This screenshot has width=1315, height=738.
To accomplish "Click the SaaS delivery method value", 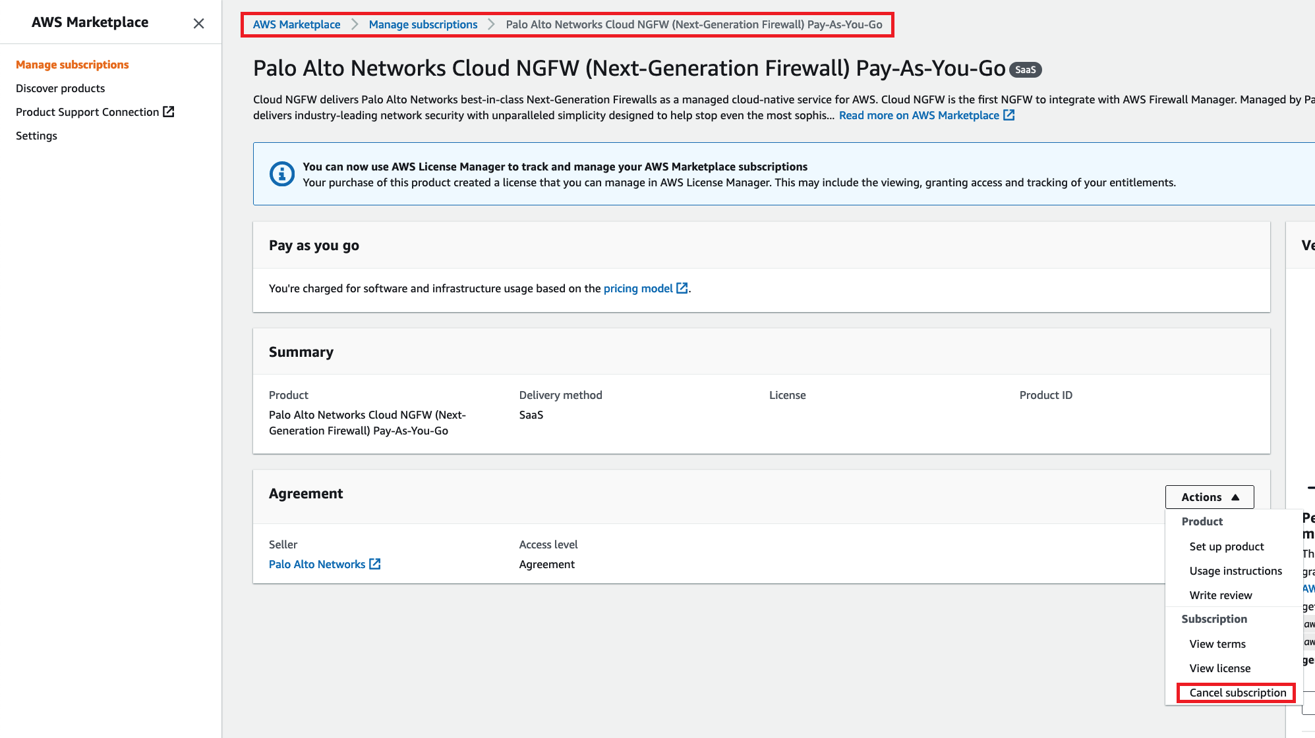I will [531, 415].
